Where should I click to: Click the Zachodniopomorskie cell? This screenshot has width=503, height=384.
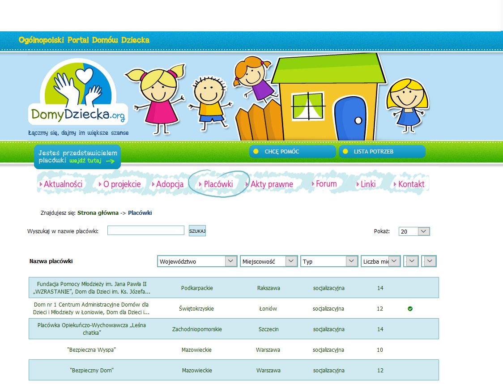[x=197, y=329]
